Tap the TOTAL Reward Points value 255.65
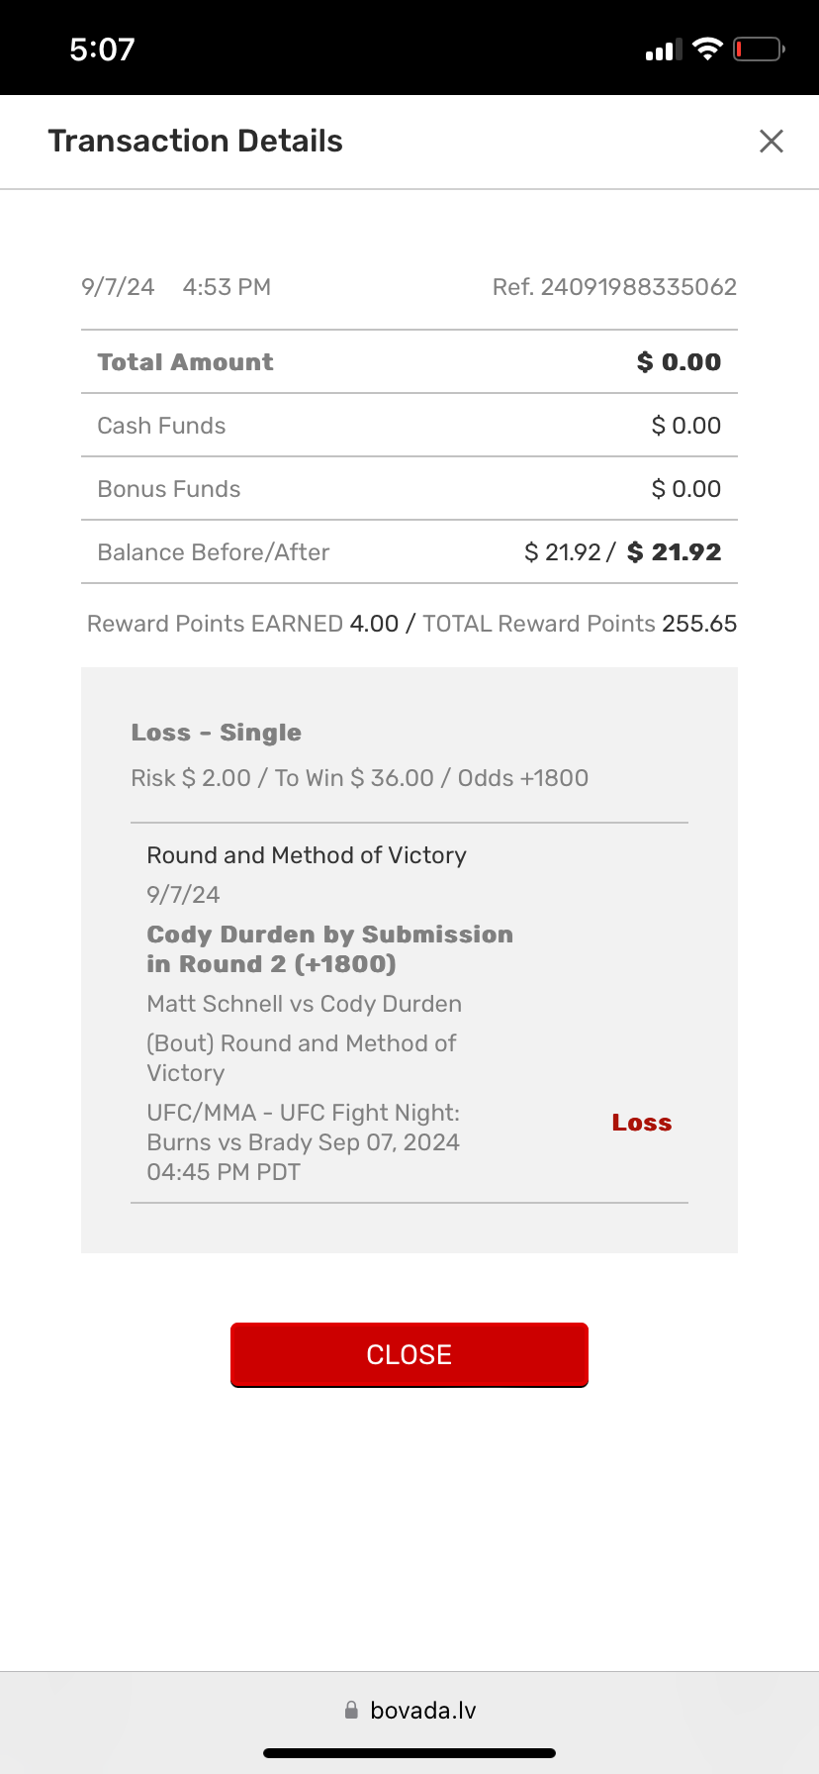 [699, 624]
